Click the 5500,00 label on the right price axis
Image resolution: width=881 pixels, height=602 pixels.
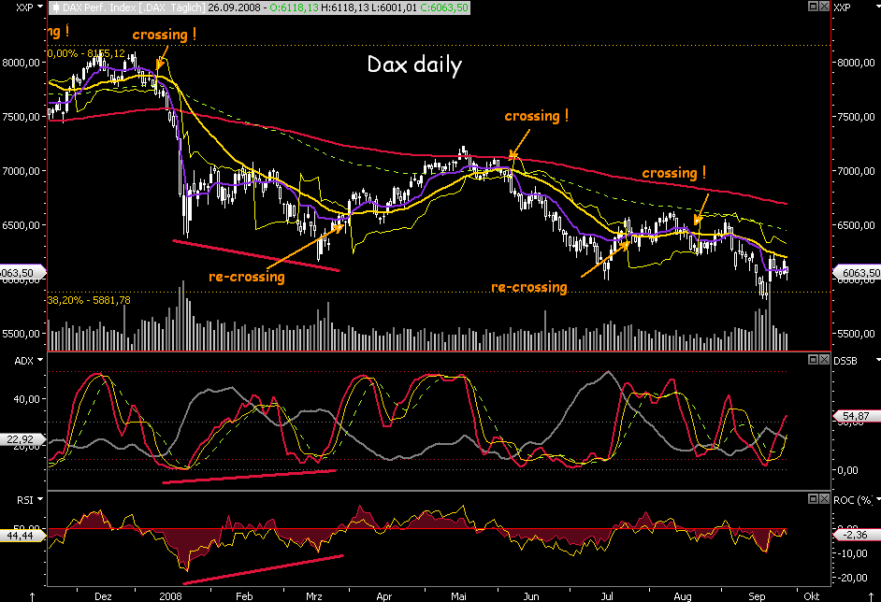(857, 334)
